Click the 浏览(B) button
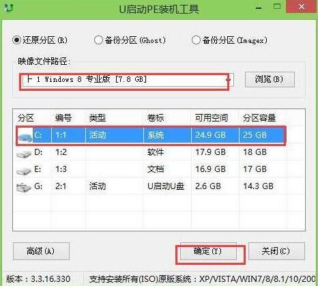Viewport: 318px width, 286px height. pyautogui.click(x=270, y=79)
